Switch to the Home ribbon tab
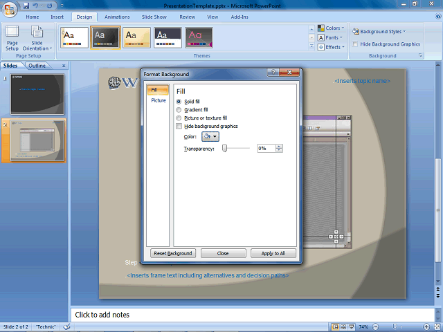This screenshot has width=443, height=332. (x=33, y=17)
